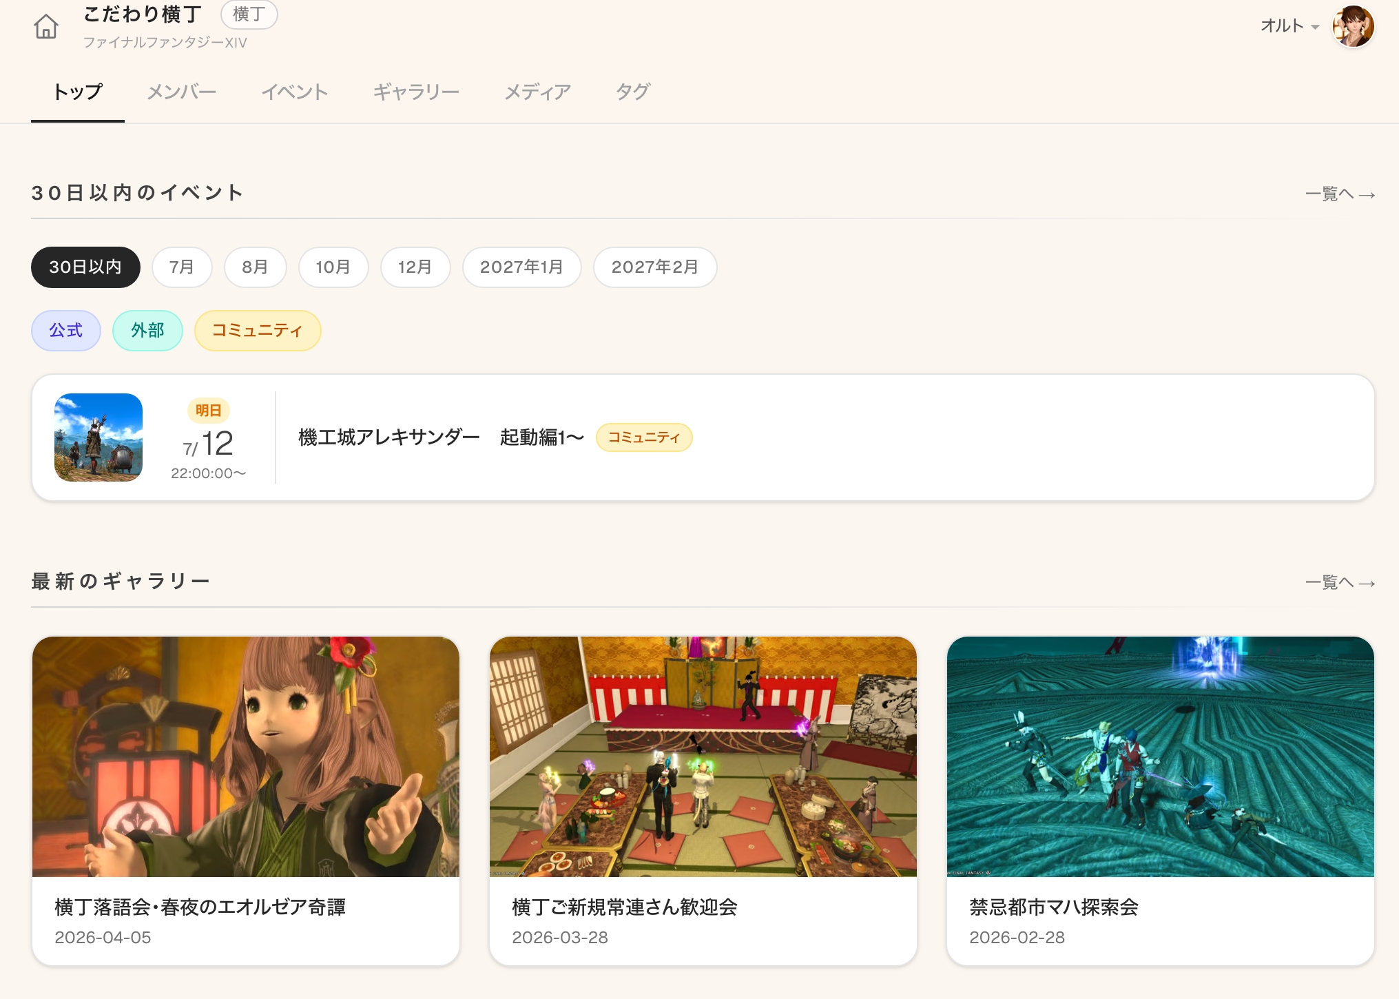Open event 機工城アレキサンダー 起動編1〜
This screenshot has height=999, width=1399.
point(441,437)
